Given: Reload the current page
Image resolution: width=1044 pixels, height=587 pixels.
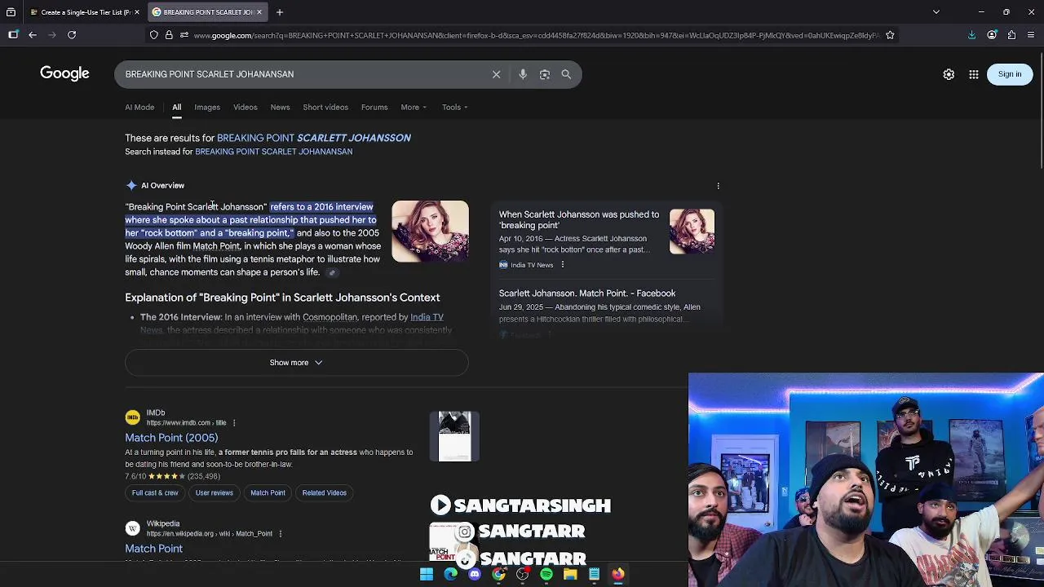Looking at the screenshot, I should (72, 35).
